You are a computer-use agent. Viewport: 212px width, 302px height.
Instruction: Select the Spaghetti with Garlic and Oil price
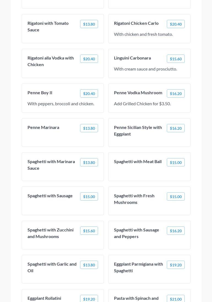click(x=89, y=265)
